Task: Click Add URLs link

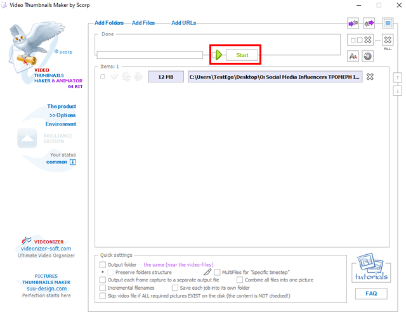Action: point(183,23)
